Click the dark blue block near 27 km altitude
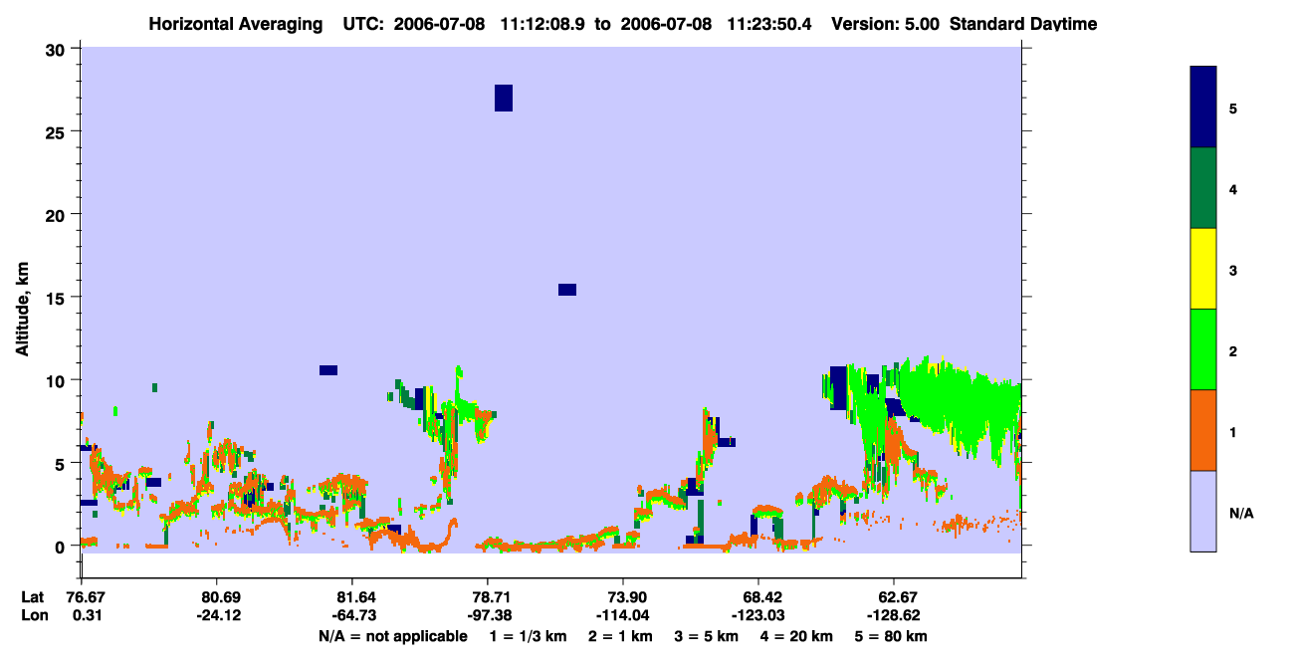The height and width of the screenshot is (664, 1294). [x=504, y=98]
